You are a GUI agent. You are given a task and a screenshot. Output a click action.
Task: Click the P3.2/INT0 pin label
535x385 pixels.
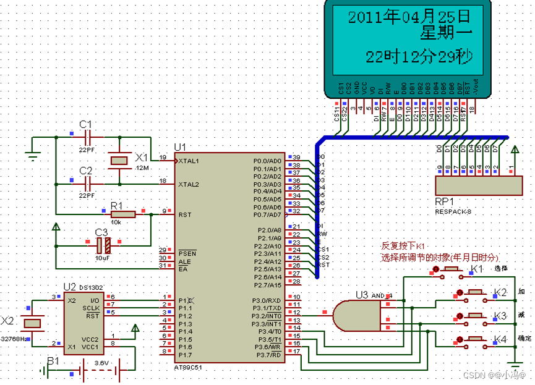[x=267, y=316]
